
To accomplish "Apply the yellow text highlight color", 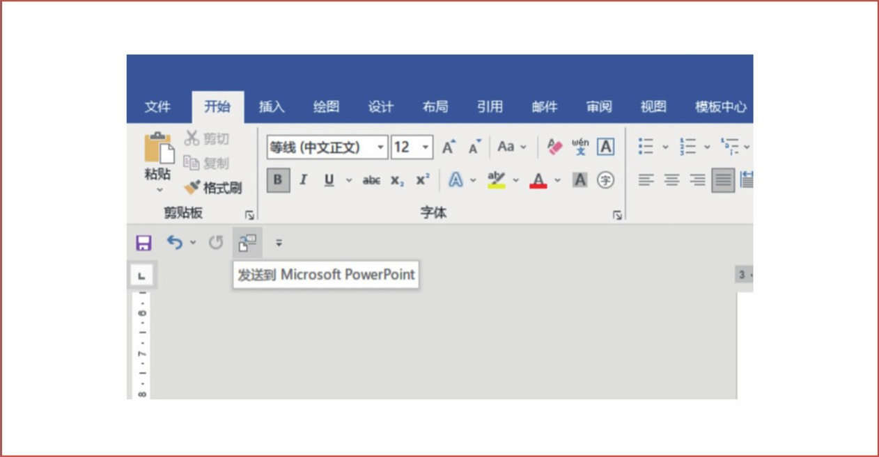I will (497, 180).
